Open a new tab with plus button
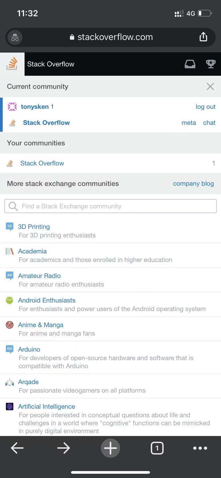The height and width of the screenshot is (478, 221). click(x=111, y=448)
